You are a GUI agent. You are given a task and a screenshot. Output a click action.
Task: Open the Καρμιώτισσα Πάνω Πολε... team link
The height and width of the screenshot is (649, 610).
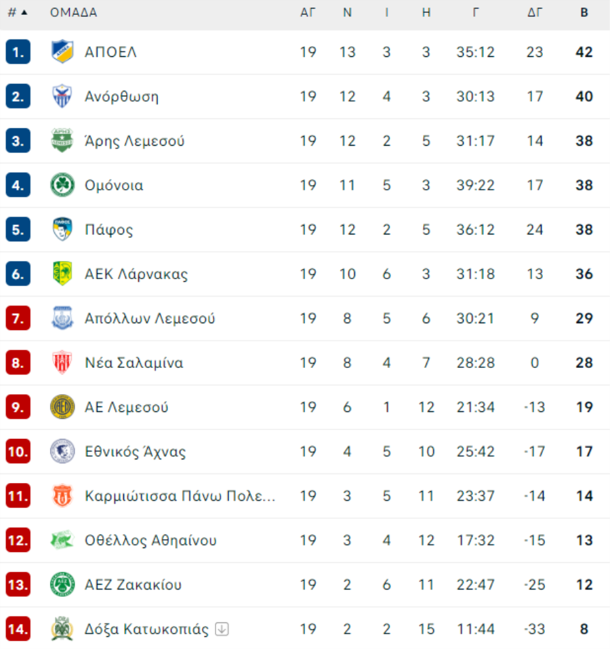180,495
